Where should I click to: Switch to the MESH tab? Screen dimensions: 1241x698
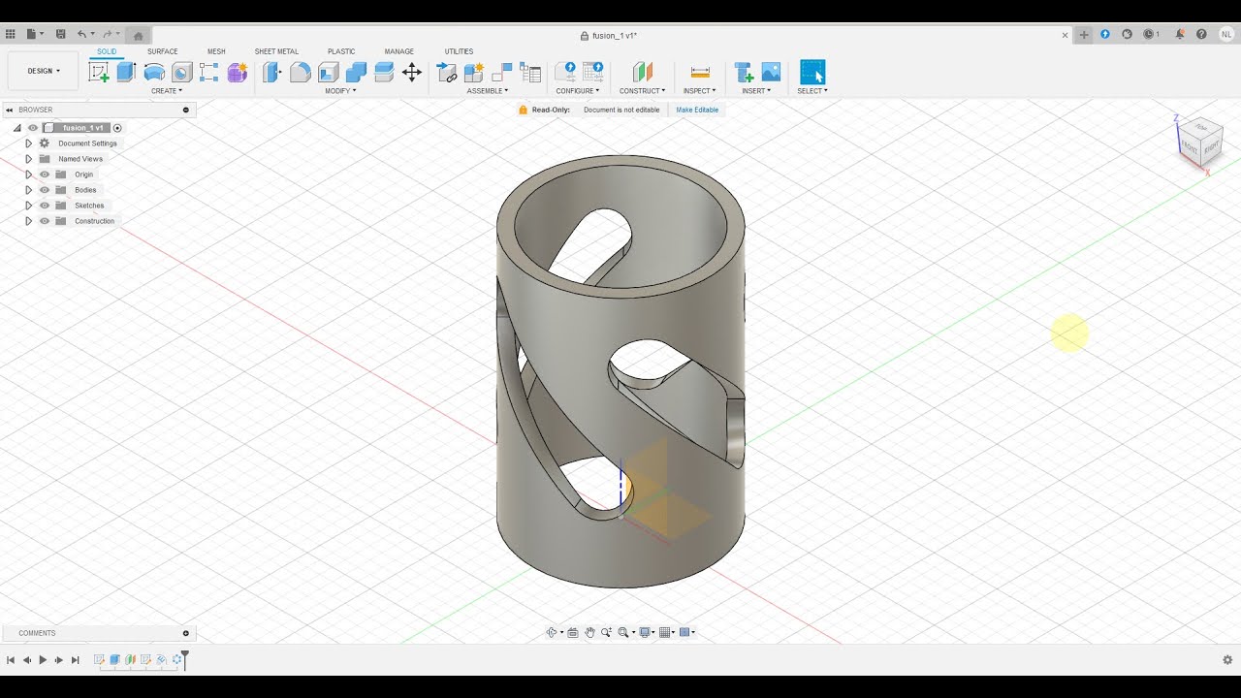click(x=216, y=51)
